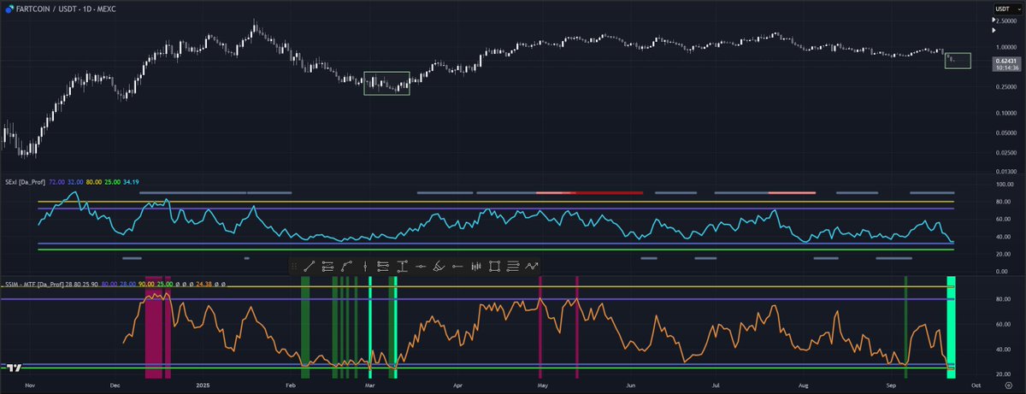The width and height of the screenshot is (1026, 394).
Task: Select the green rectangle drawn near March candles
Action: pos(386,83)
